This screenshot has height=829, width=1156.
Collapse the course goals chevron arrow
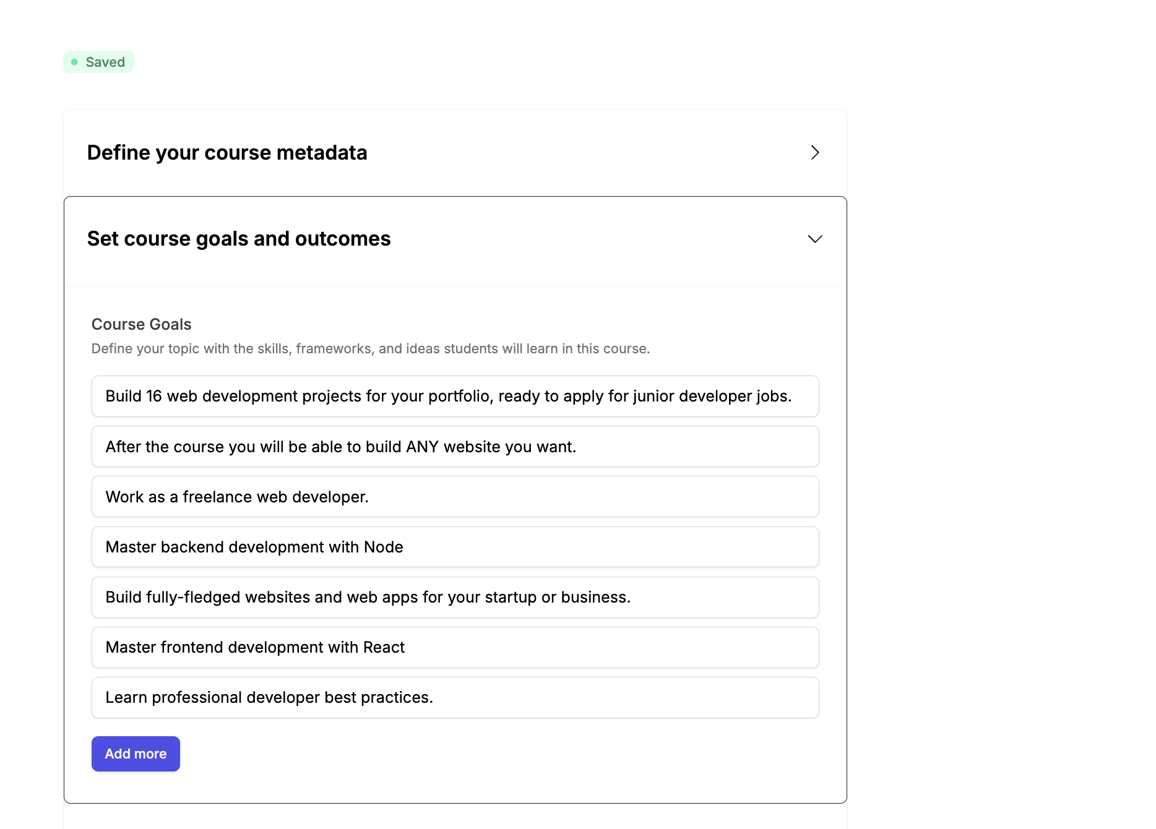[x=815, y=239]
